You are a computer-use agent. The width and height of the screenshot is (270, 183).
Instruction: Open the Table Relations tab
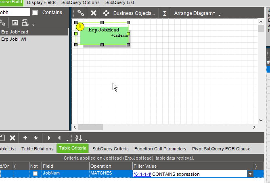tap(37, 149)
